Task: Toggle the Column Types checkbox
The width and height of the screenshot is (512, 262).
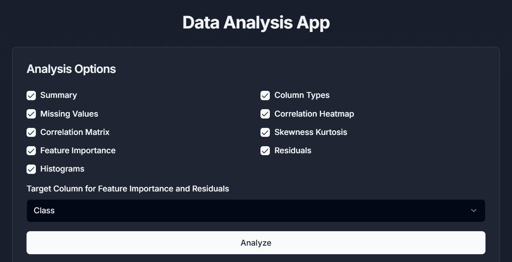Action: 265,95
